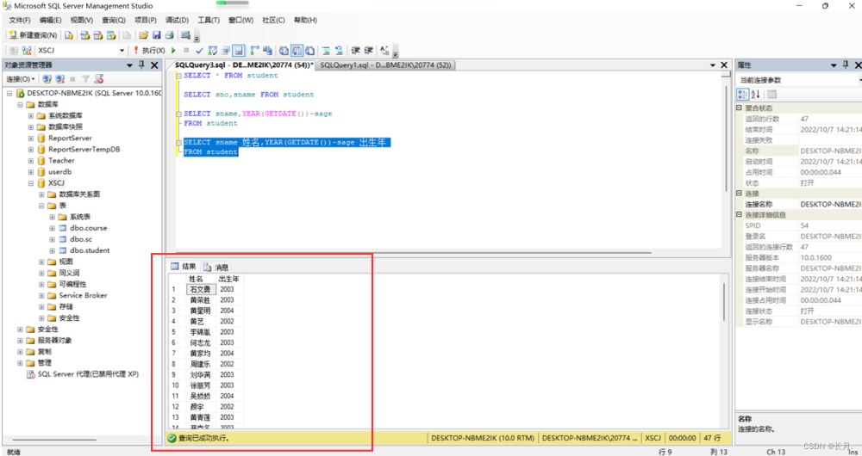Screen dimensions: 862x456
Task: Collapse the 聚合状态 section in Properties
Action: [739, 108]
